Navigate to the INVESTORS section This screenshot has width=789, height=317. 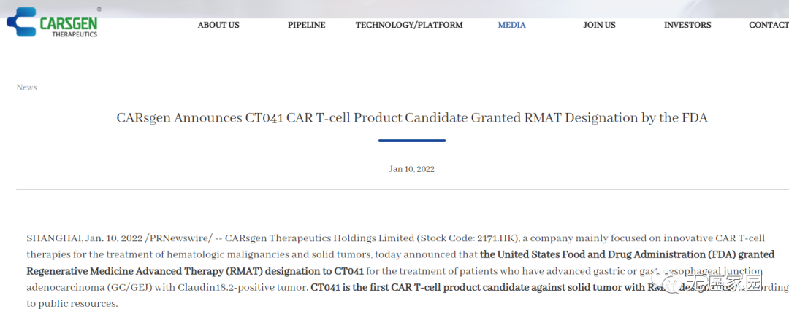pos(687,25)
